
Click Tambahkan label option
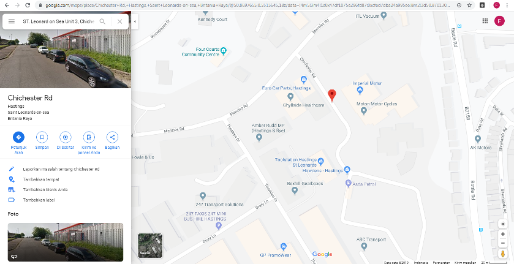[39, 200]
